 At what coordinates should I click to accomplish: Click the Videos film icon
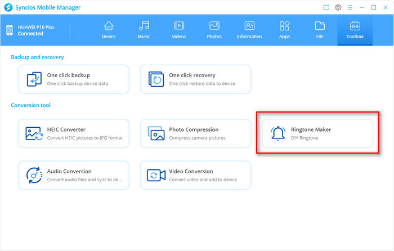(x=179, y=26)
